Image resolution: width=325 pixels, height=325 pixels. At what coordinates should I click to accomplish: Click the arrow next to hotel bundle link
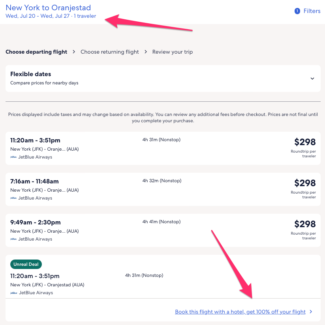311,312
